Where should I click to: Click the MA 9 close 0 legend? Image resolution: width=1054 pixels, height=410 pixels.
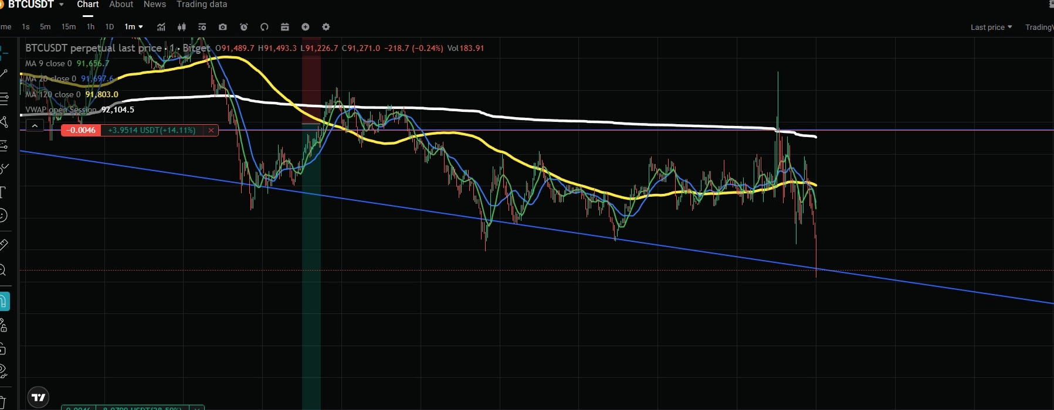49,63
